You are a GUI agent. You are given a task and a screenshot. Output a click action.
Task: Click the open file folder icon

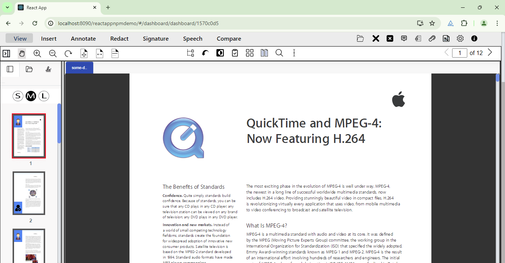click(x=360, y=38)
